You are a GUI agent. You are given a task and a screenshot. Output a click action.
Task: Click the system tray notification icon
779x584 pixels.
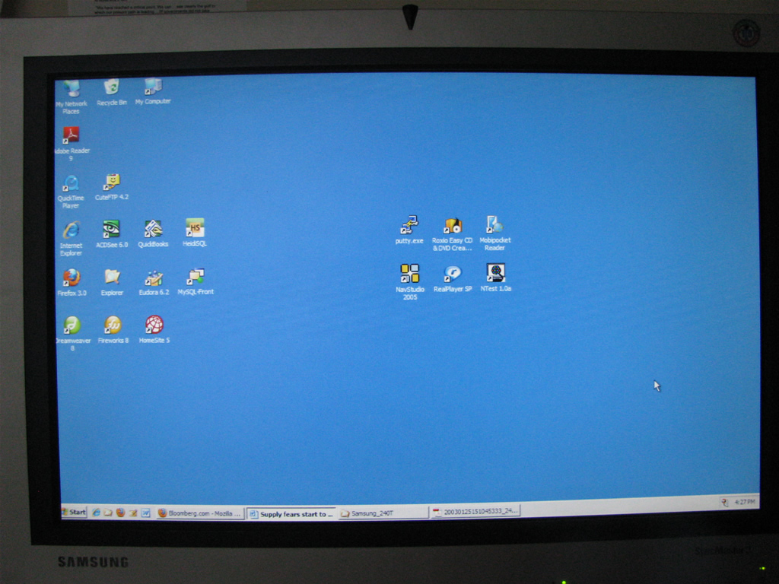[x=725, y=503]
